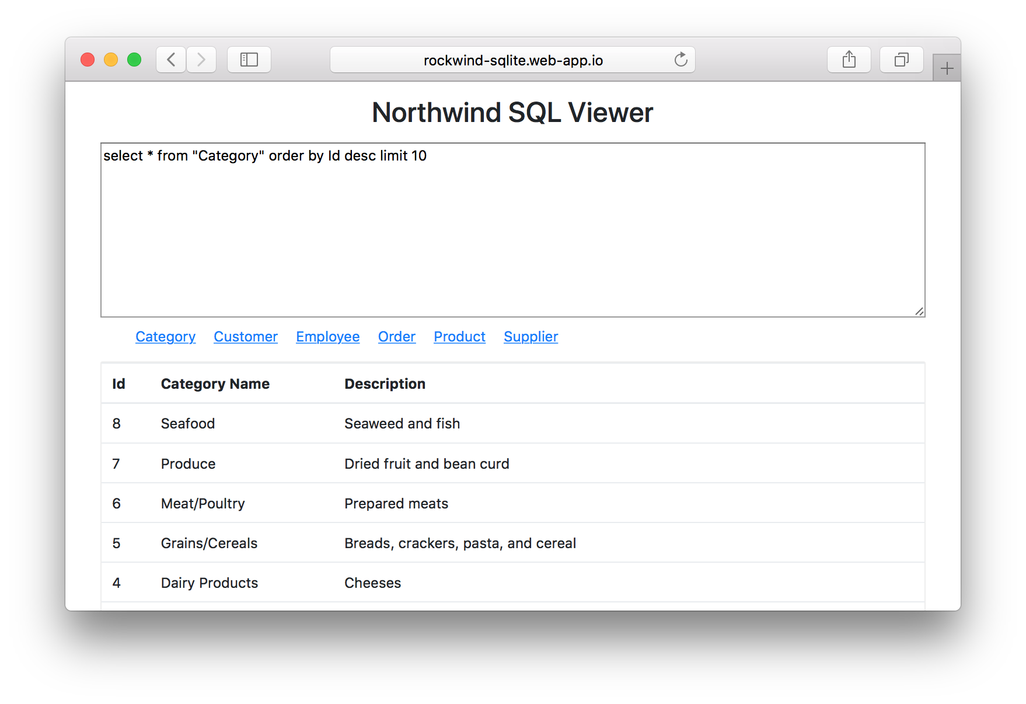Click the 'Seaweed and fish' description cell
The height and width of the screenshot is (704, 1026).
(x=402, y=423)
